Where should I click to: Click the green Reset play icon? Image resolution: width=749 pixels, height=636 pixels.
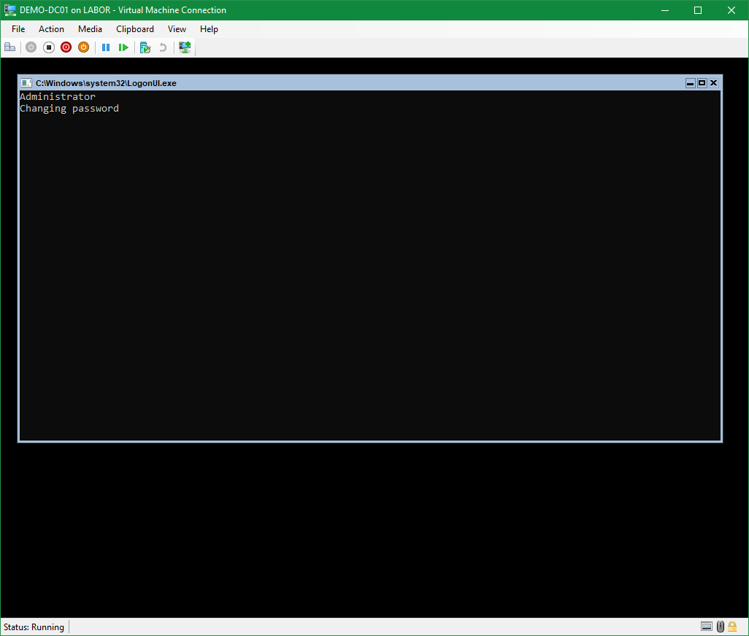pos(123,47)
